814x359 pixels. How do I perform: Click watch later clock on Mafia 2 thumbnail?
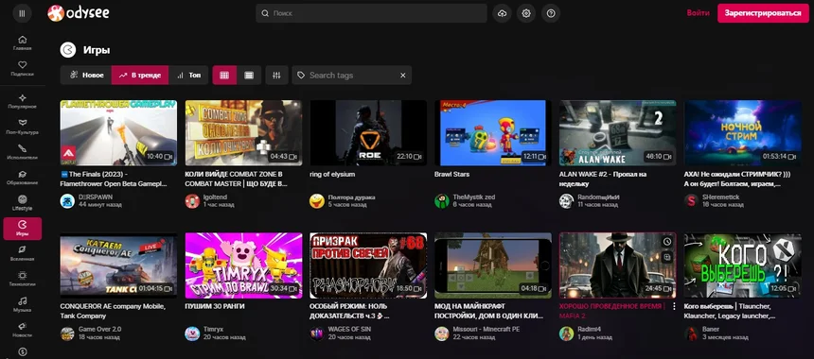667,242
